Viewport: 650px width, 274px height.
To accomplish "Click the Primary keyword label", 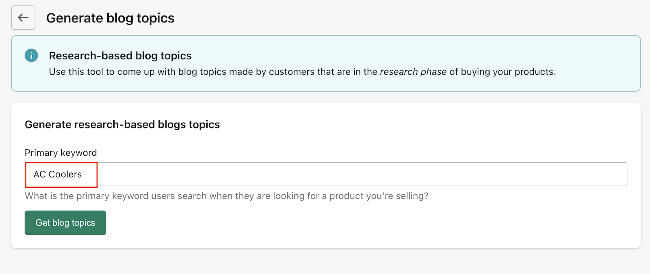I will (x=61, y=153).
